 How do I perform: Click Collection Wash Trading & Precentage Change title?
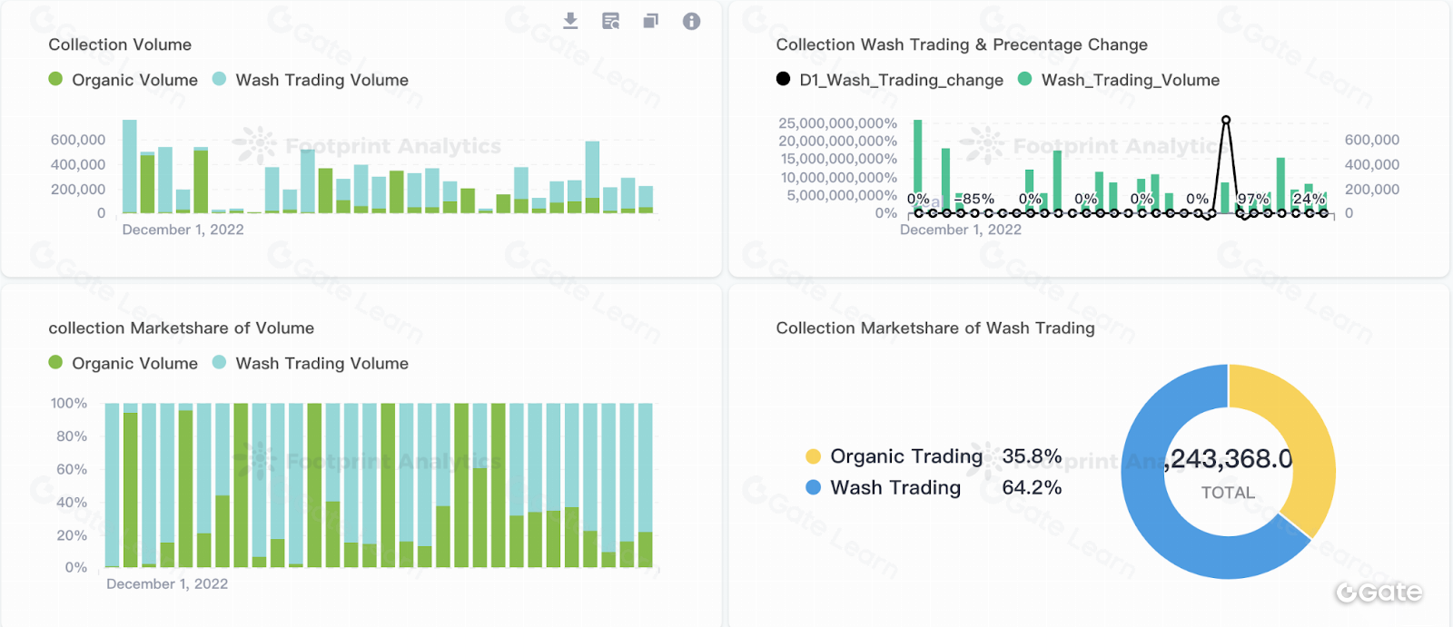(961, 44)
